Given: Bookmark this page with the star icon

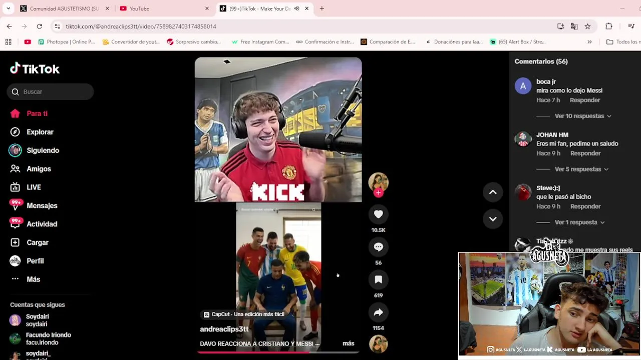Looking at the screenshot, I should coord(587,26).
